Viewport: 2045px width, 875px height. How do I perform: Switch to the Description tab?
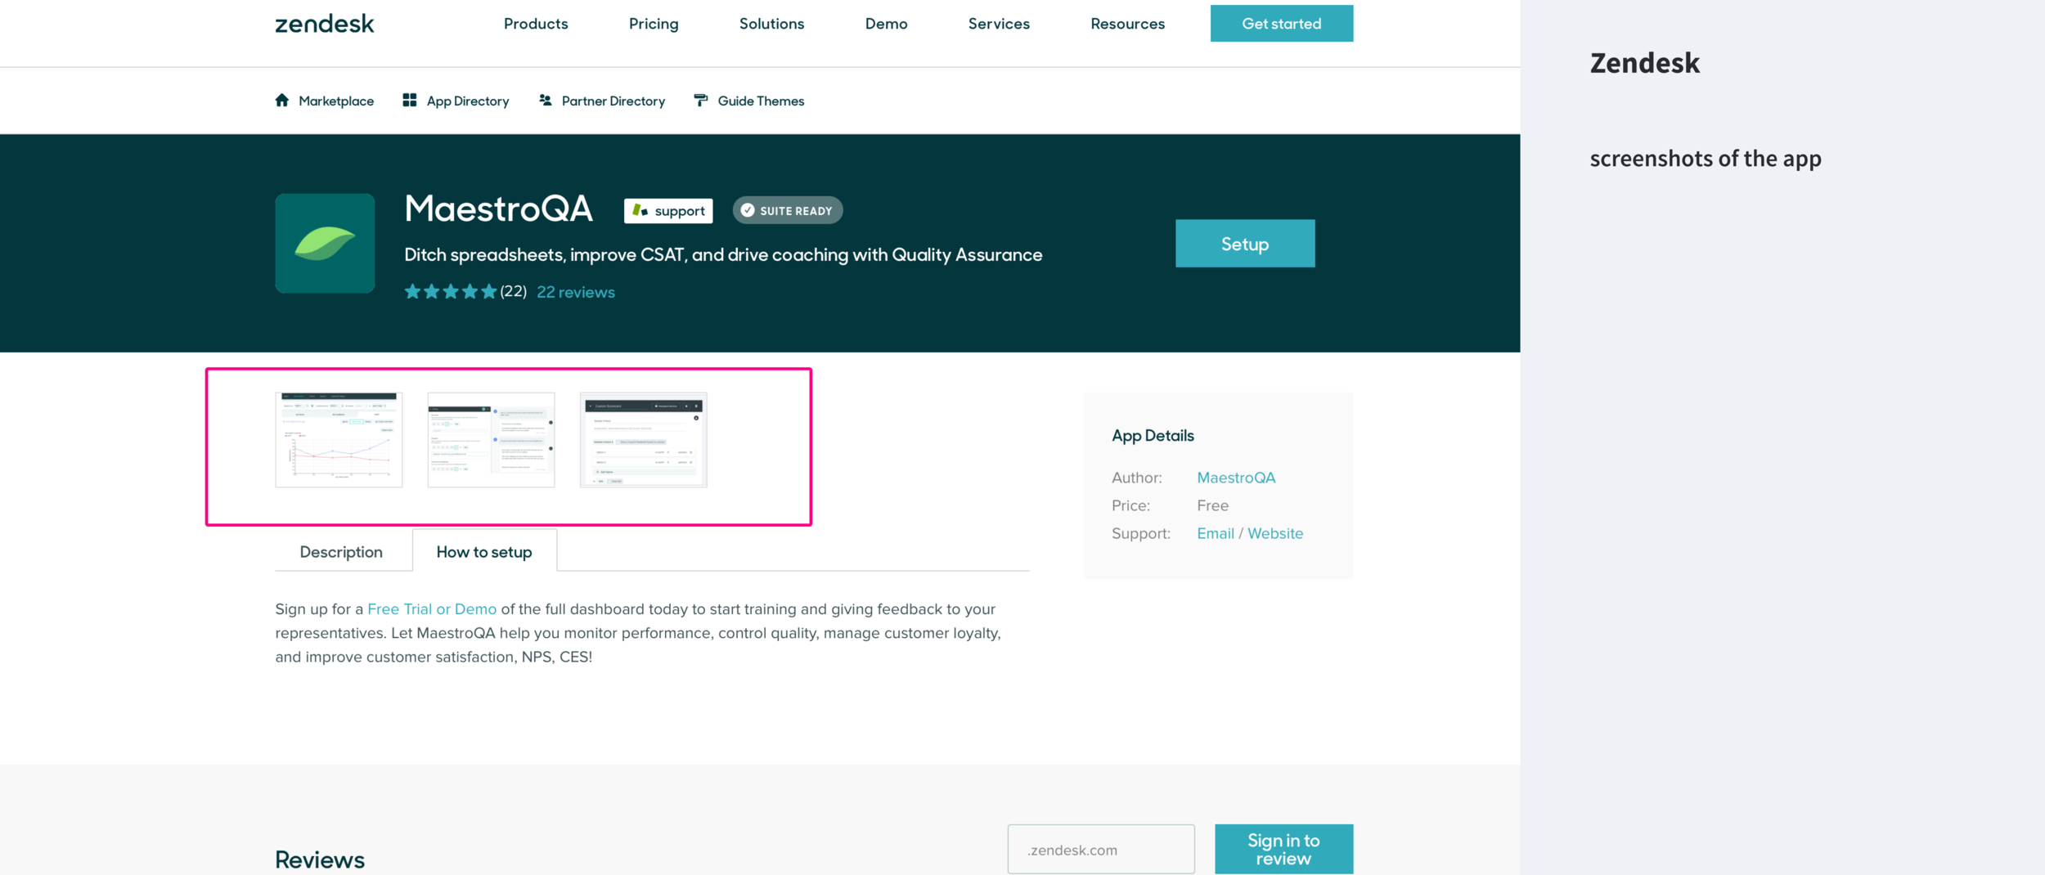coord(341,552)
